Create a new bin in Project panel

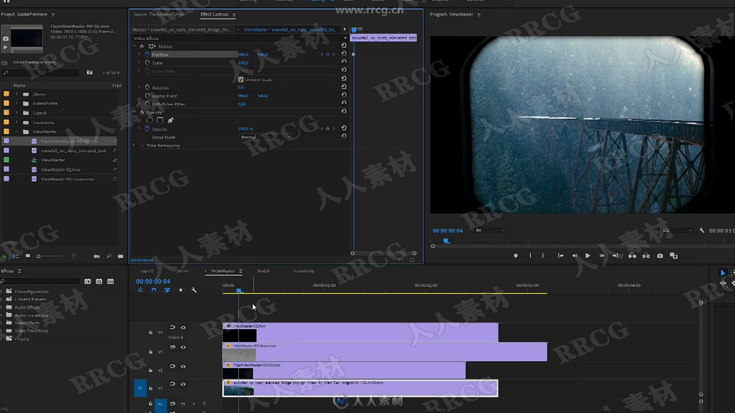(121, 256)
